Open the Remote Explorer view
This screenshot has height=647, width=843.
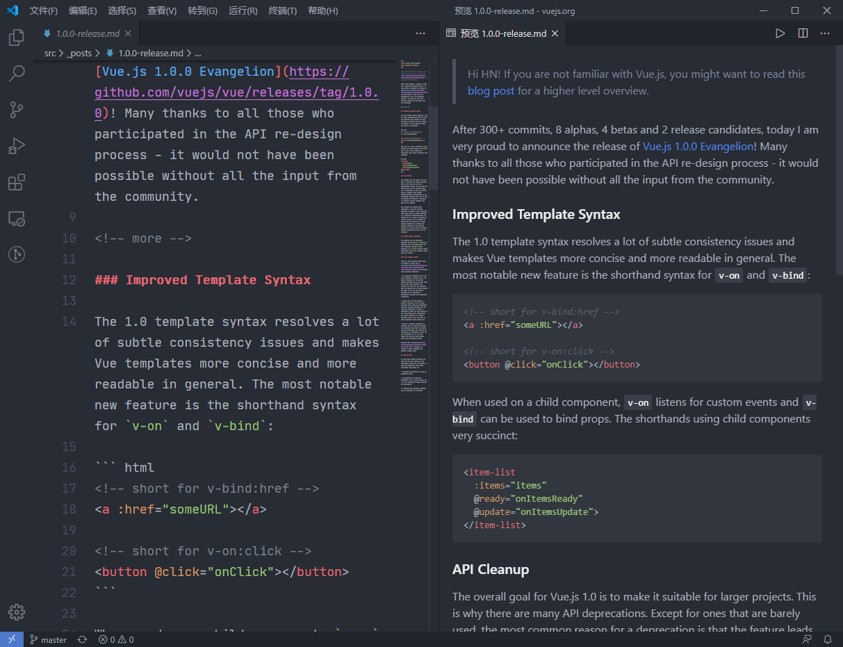17,218
